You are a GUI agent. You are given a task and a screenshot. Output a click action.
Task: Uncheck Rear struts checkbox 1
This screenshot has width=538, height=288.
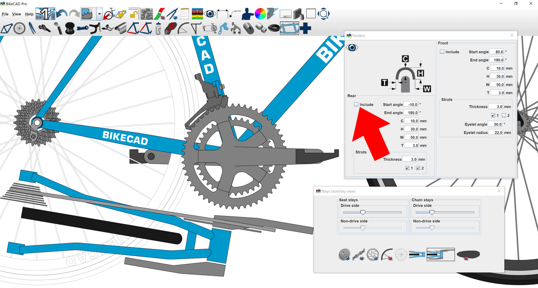click(407, 168)
